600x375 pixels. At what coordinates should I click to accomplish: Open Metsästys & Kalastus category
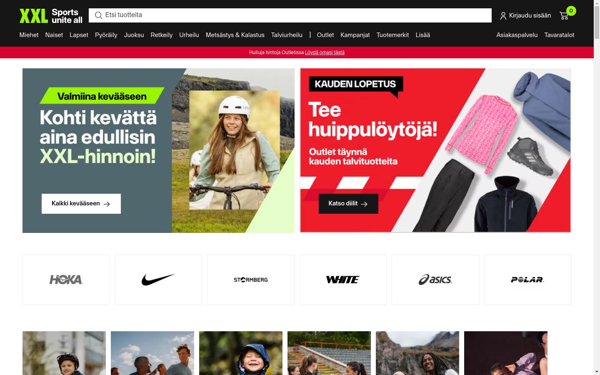tap(235, 35)
